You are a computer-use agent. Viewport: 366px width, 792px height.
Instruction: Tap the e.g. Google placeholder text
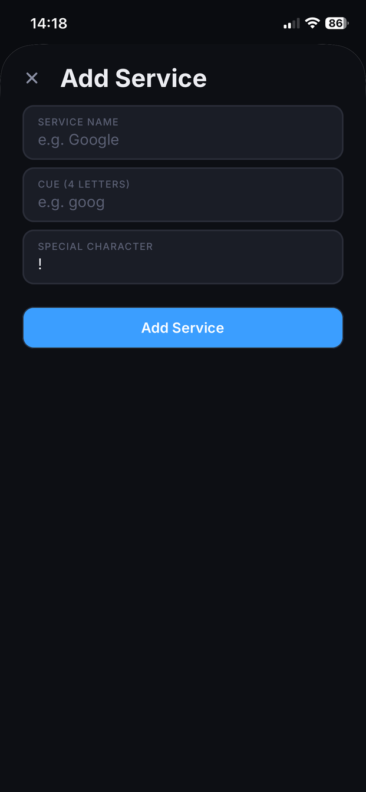[78, 140]
